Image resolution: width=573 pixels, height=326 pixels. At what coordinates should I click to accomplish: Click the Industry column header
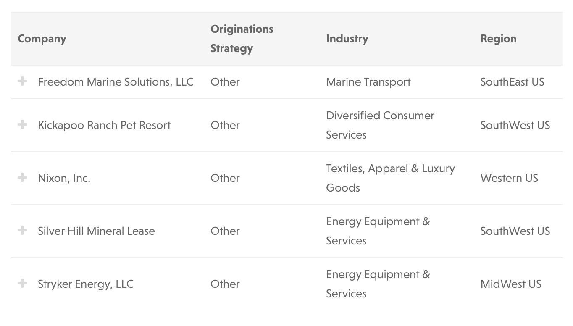pyautogui.click(x=347, y=39)
